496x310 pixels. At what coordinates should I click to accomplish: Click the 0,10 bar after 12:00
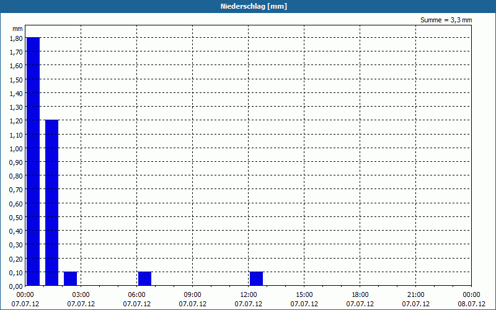(256, 278)
